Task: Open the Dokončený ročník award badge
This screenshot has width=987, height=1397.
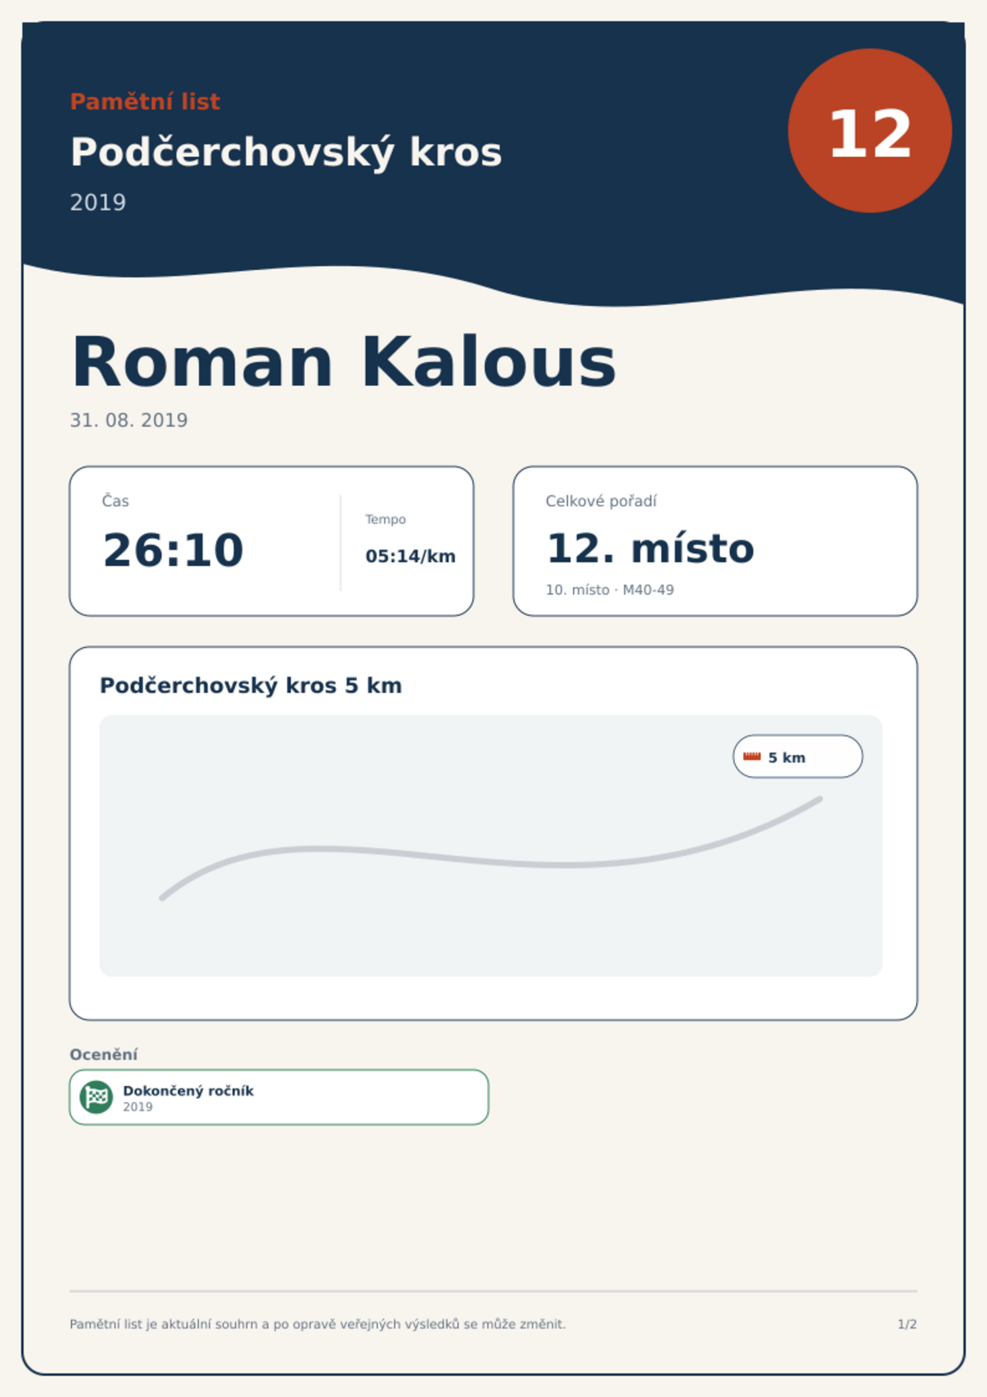Action: (x=279, y=1097)
